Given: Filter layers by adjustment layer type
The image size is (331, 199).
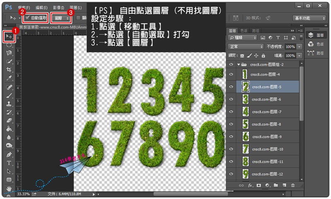Looking at the screenshot, I should click(x=271, y=38).
